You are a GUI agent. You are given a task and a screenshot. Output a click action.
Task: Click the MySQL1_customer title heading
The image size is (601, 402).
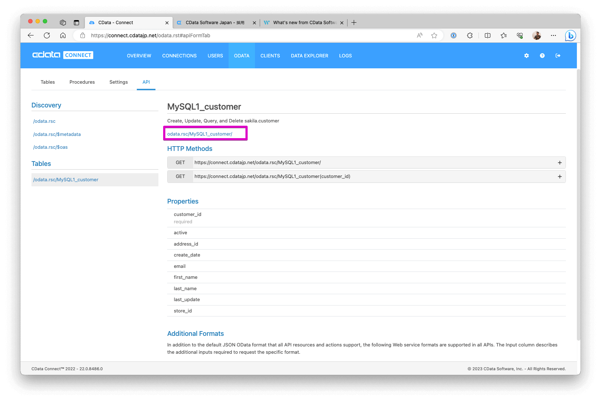pos(204,107)
